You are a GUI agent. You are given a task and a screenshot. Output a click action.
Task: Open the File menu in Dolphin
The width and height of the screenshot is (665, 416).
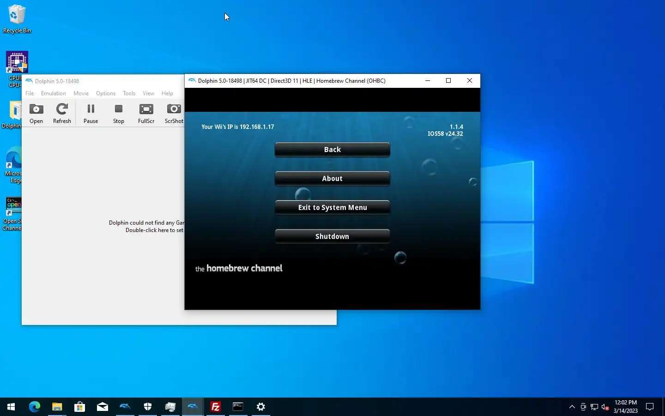click(x=30, y=93)
